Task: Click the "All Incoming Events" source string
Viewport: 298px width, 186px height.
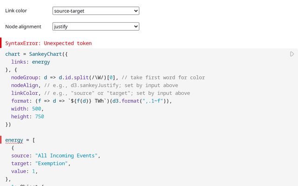Action: [x=66, y=155]
